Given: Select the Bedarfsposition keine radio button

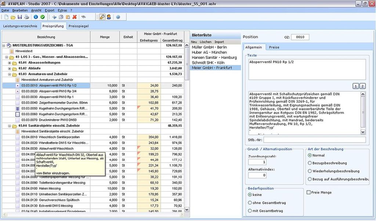Looking at the screenshot, I should pyautogui.click(x=250, y=195).
